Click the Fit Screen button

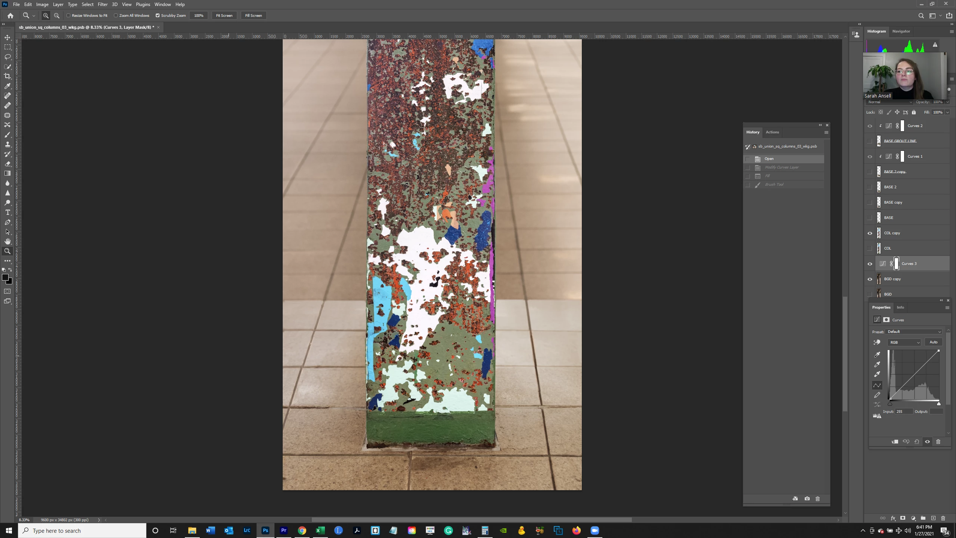click(x=224, y=16)
